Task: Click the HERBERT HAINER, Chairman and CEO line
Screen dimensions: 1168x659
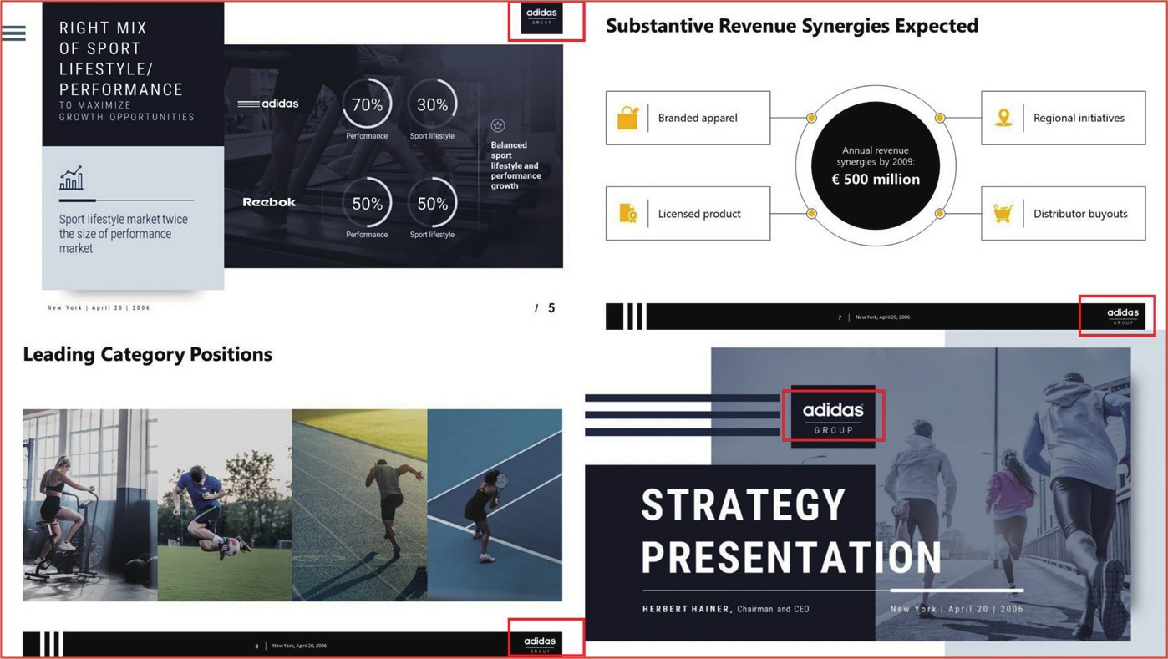Action: [x=725, y=609]
